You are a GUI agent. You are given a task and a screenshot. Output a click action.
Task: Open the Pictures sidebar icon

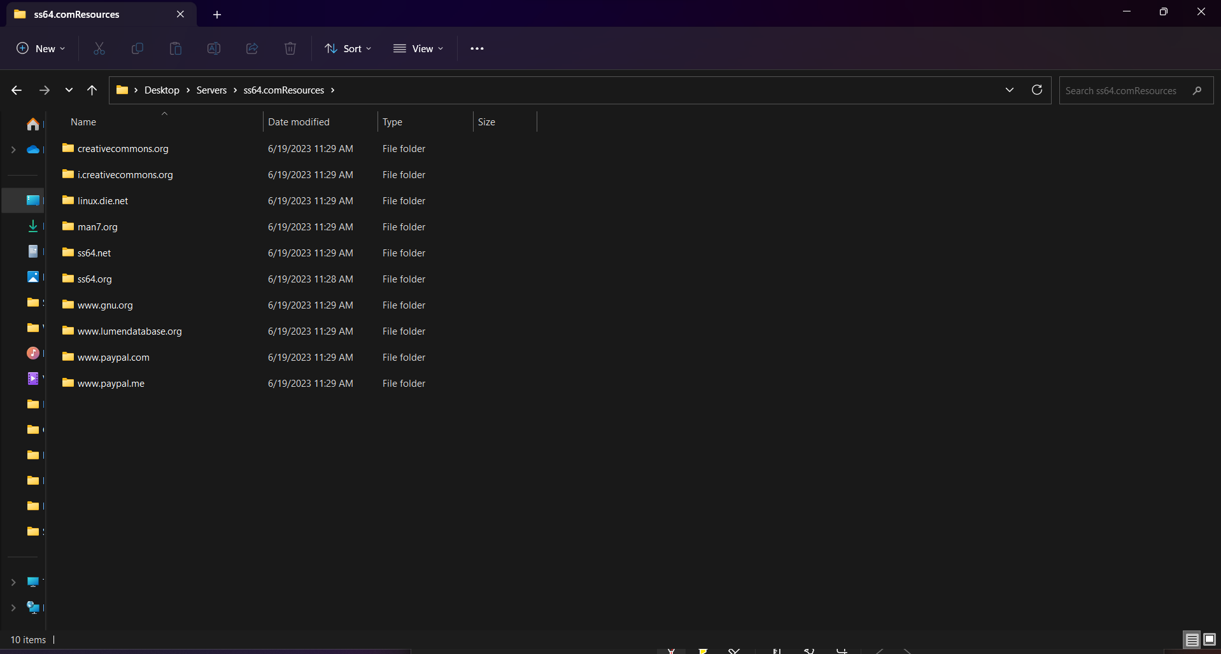(33, 277)
